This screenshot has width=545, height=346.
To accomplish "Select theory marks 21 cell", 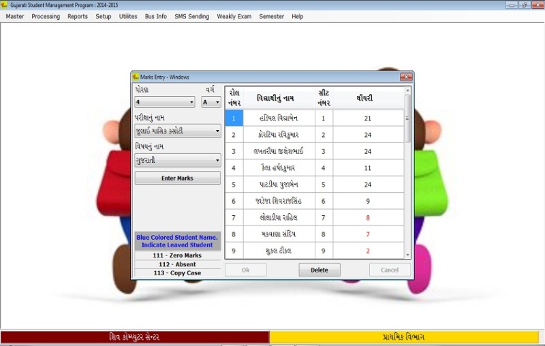I will [x=368, y=118].
